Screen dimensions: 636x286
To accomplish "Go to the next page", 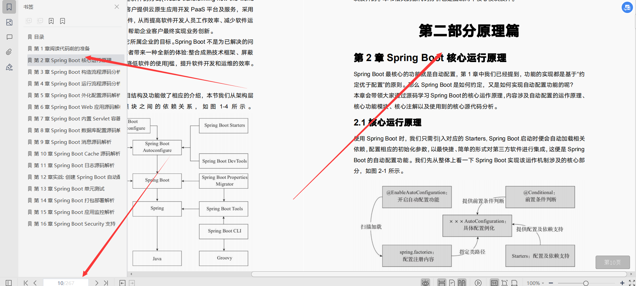I will pos(96,283).
